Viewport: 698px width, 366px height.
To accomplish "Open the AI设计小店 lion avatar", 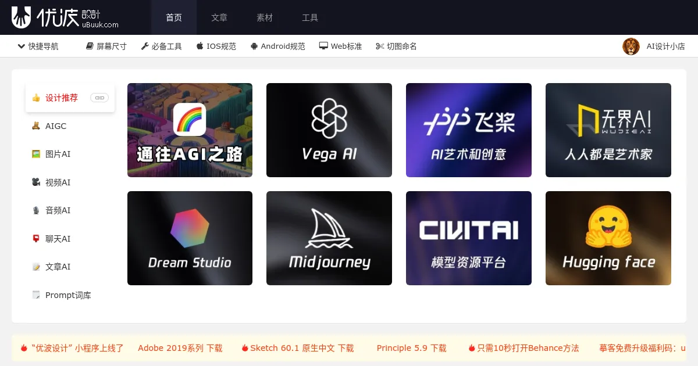I will coord(631,46).
